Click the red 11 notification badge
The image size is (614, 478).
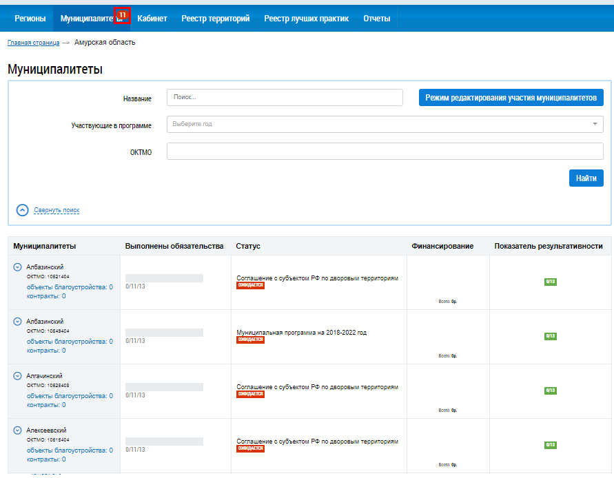tap(122, 14)
